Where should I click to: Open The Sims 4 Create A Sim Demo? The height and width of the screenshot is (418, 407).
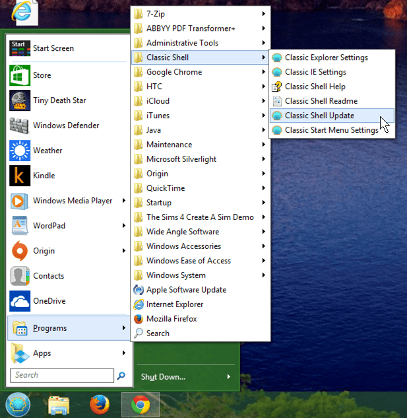[200, 217]
